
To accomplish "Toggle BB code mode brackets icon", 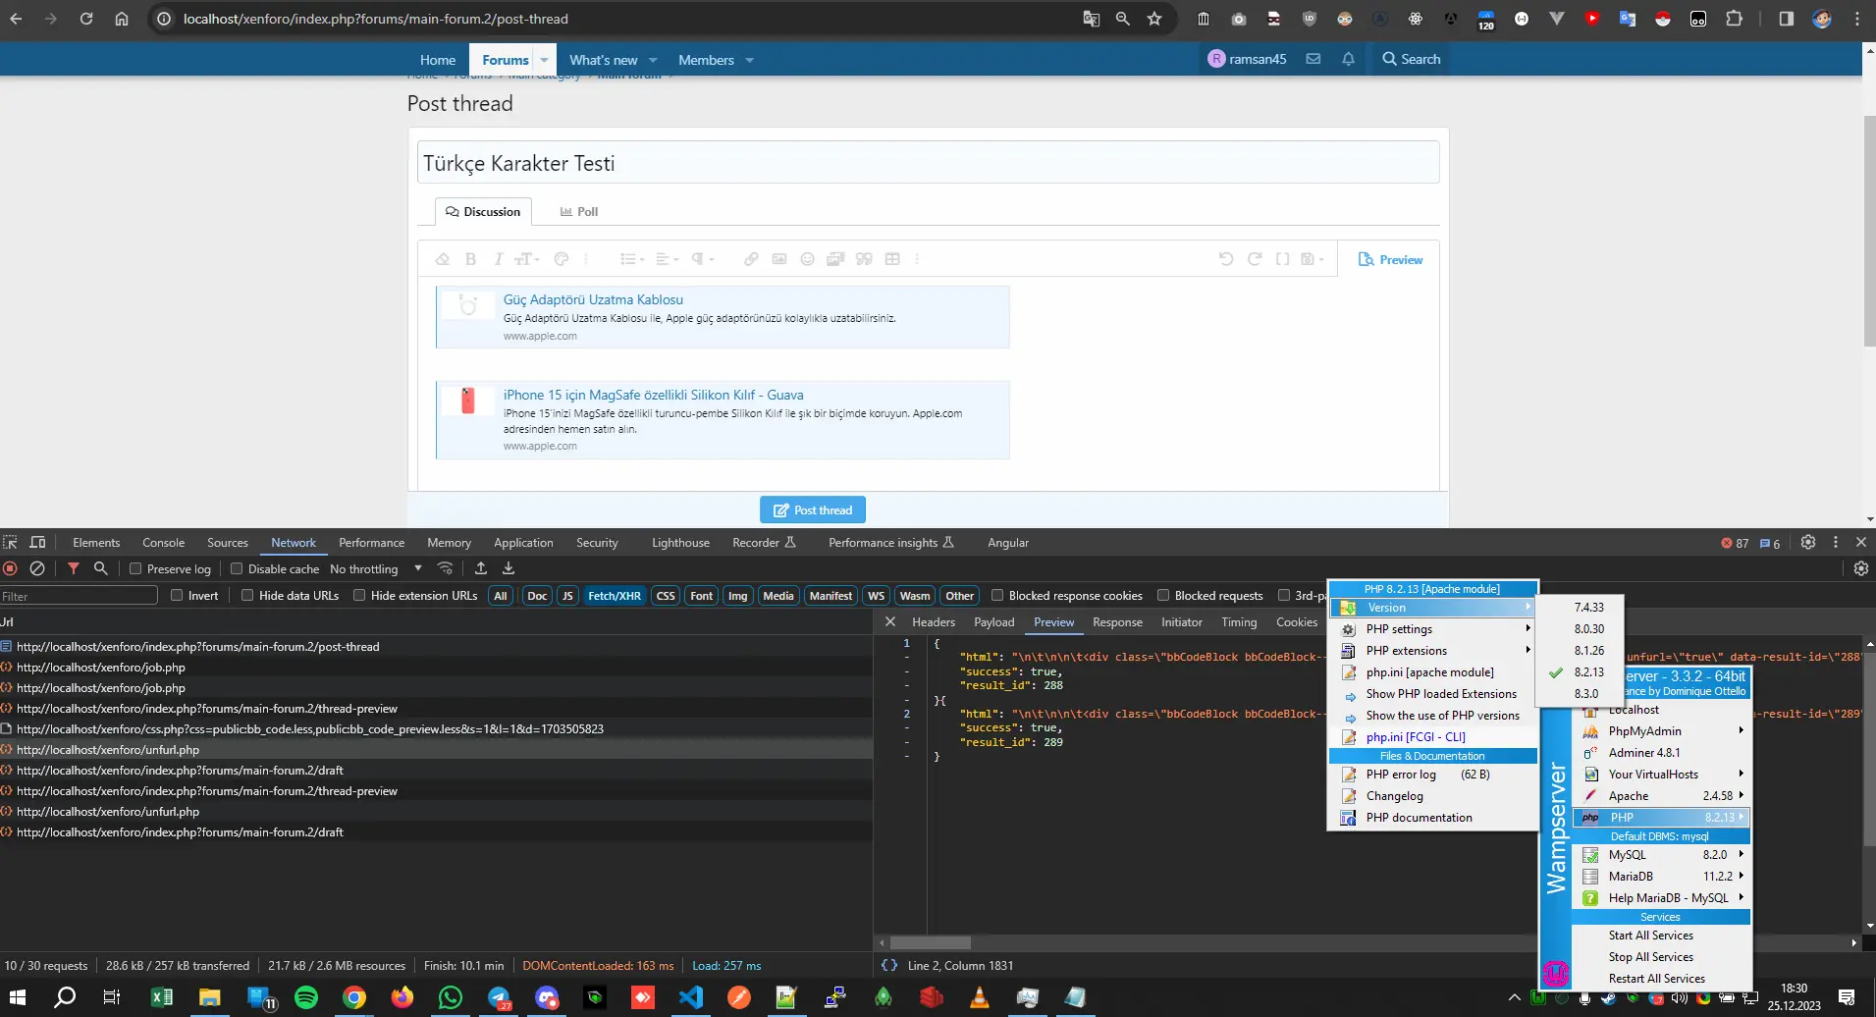I will click(1282, 259).
